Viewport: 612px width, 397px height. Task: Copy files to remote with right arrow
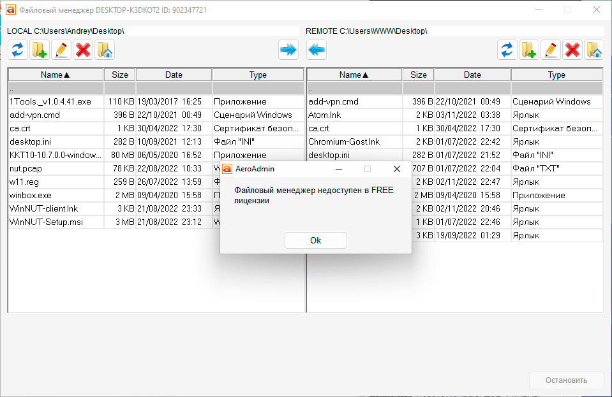point(288,50)
